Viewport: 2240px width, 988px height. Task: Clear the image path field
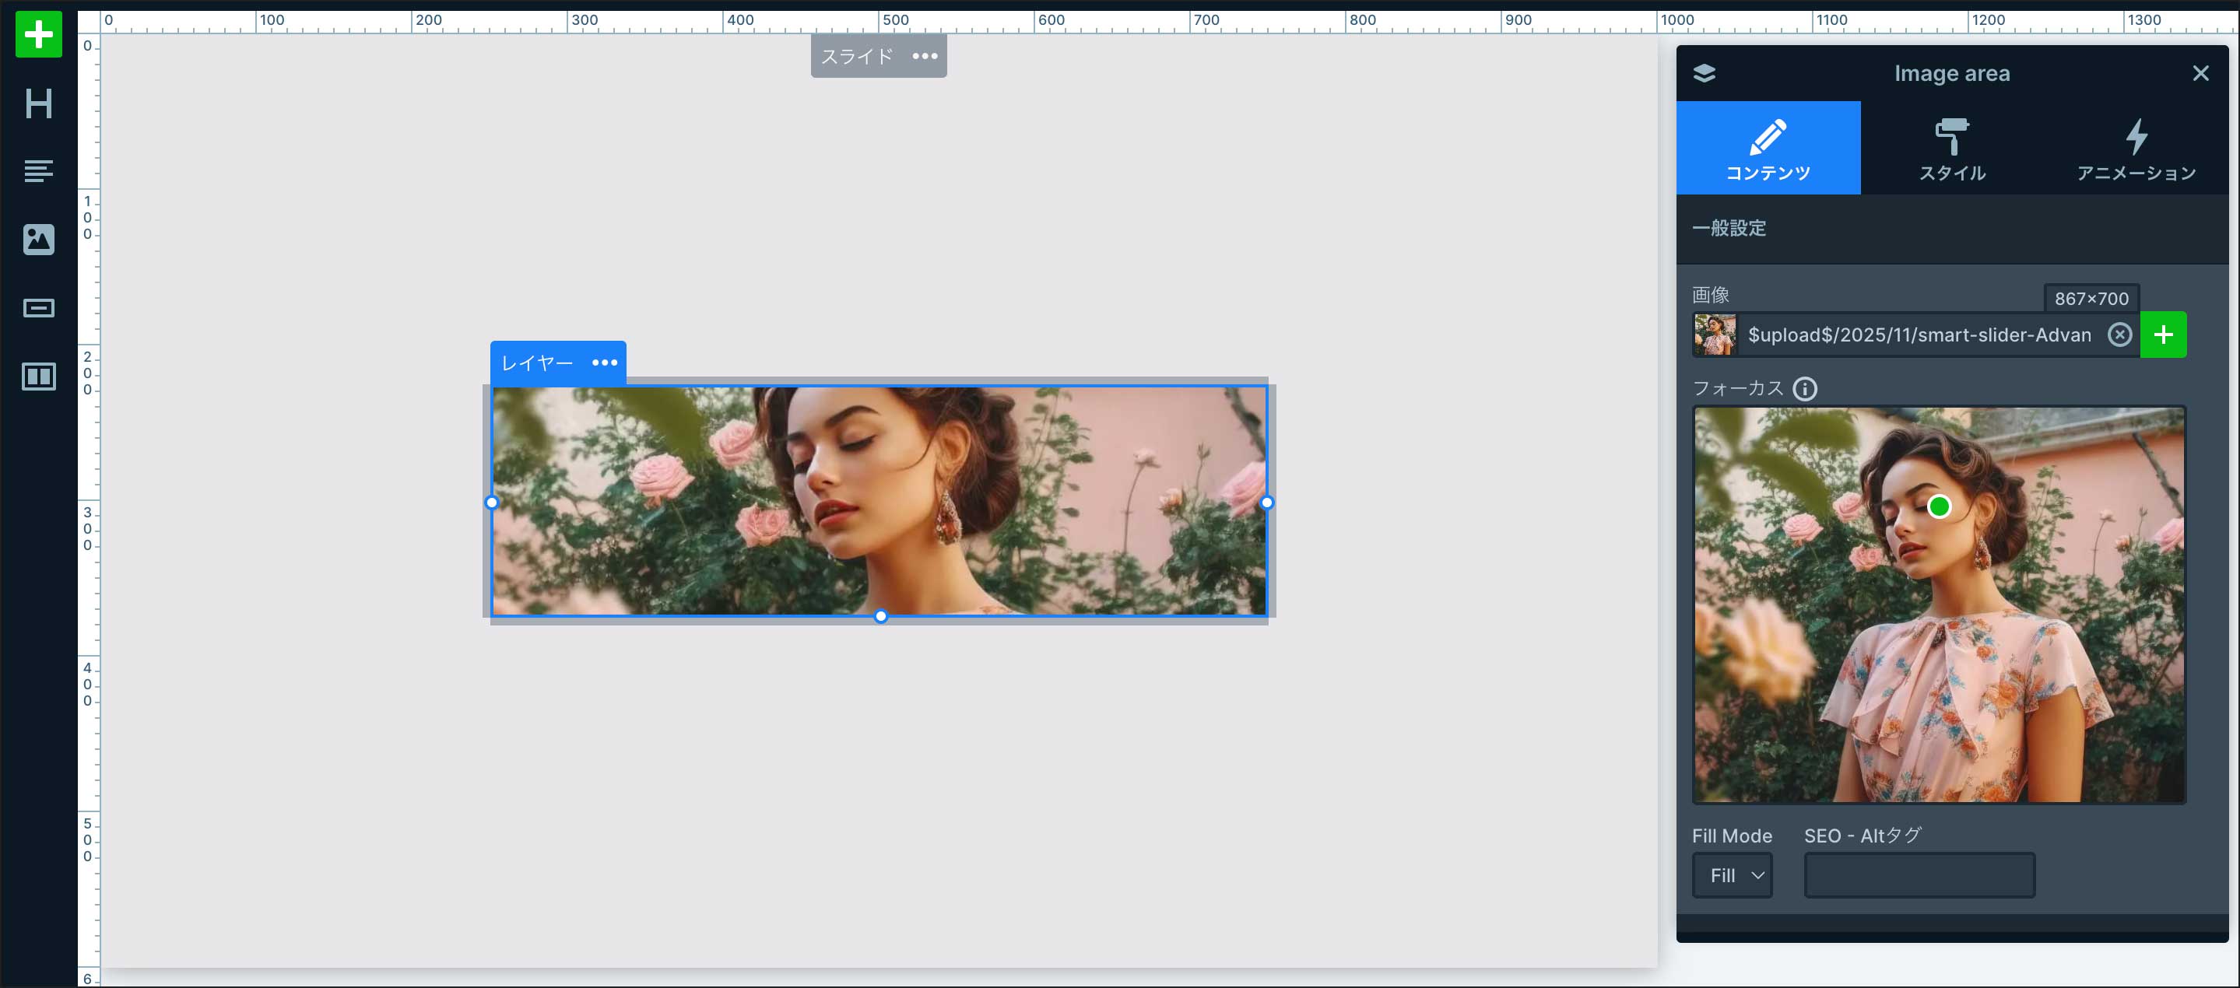2119,335
